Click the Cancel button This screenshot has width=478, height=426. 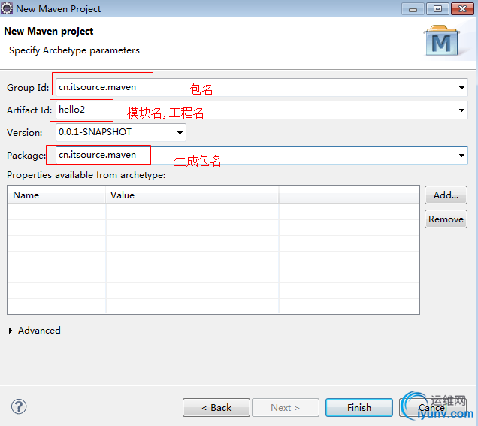click(x=433, y=407)
